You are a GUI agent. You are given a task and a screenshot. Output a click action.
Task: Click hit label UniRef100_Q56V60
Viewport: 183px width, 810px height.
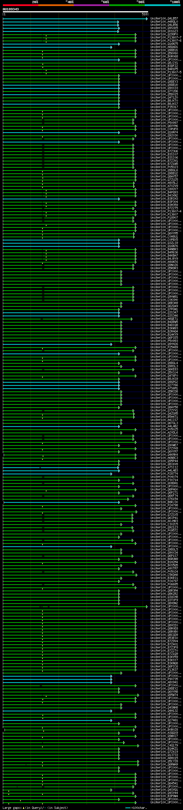(x=164, y=53)
